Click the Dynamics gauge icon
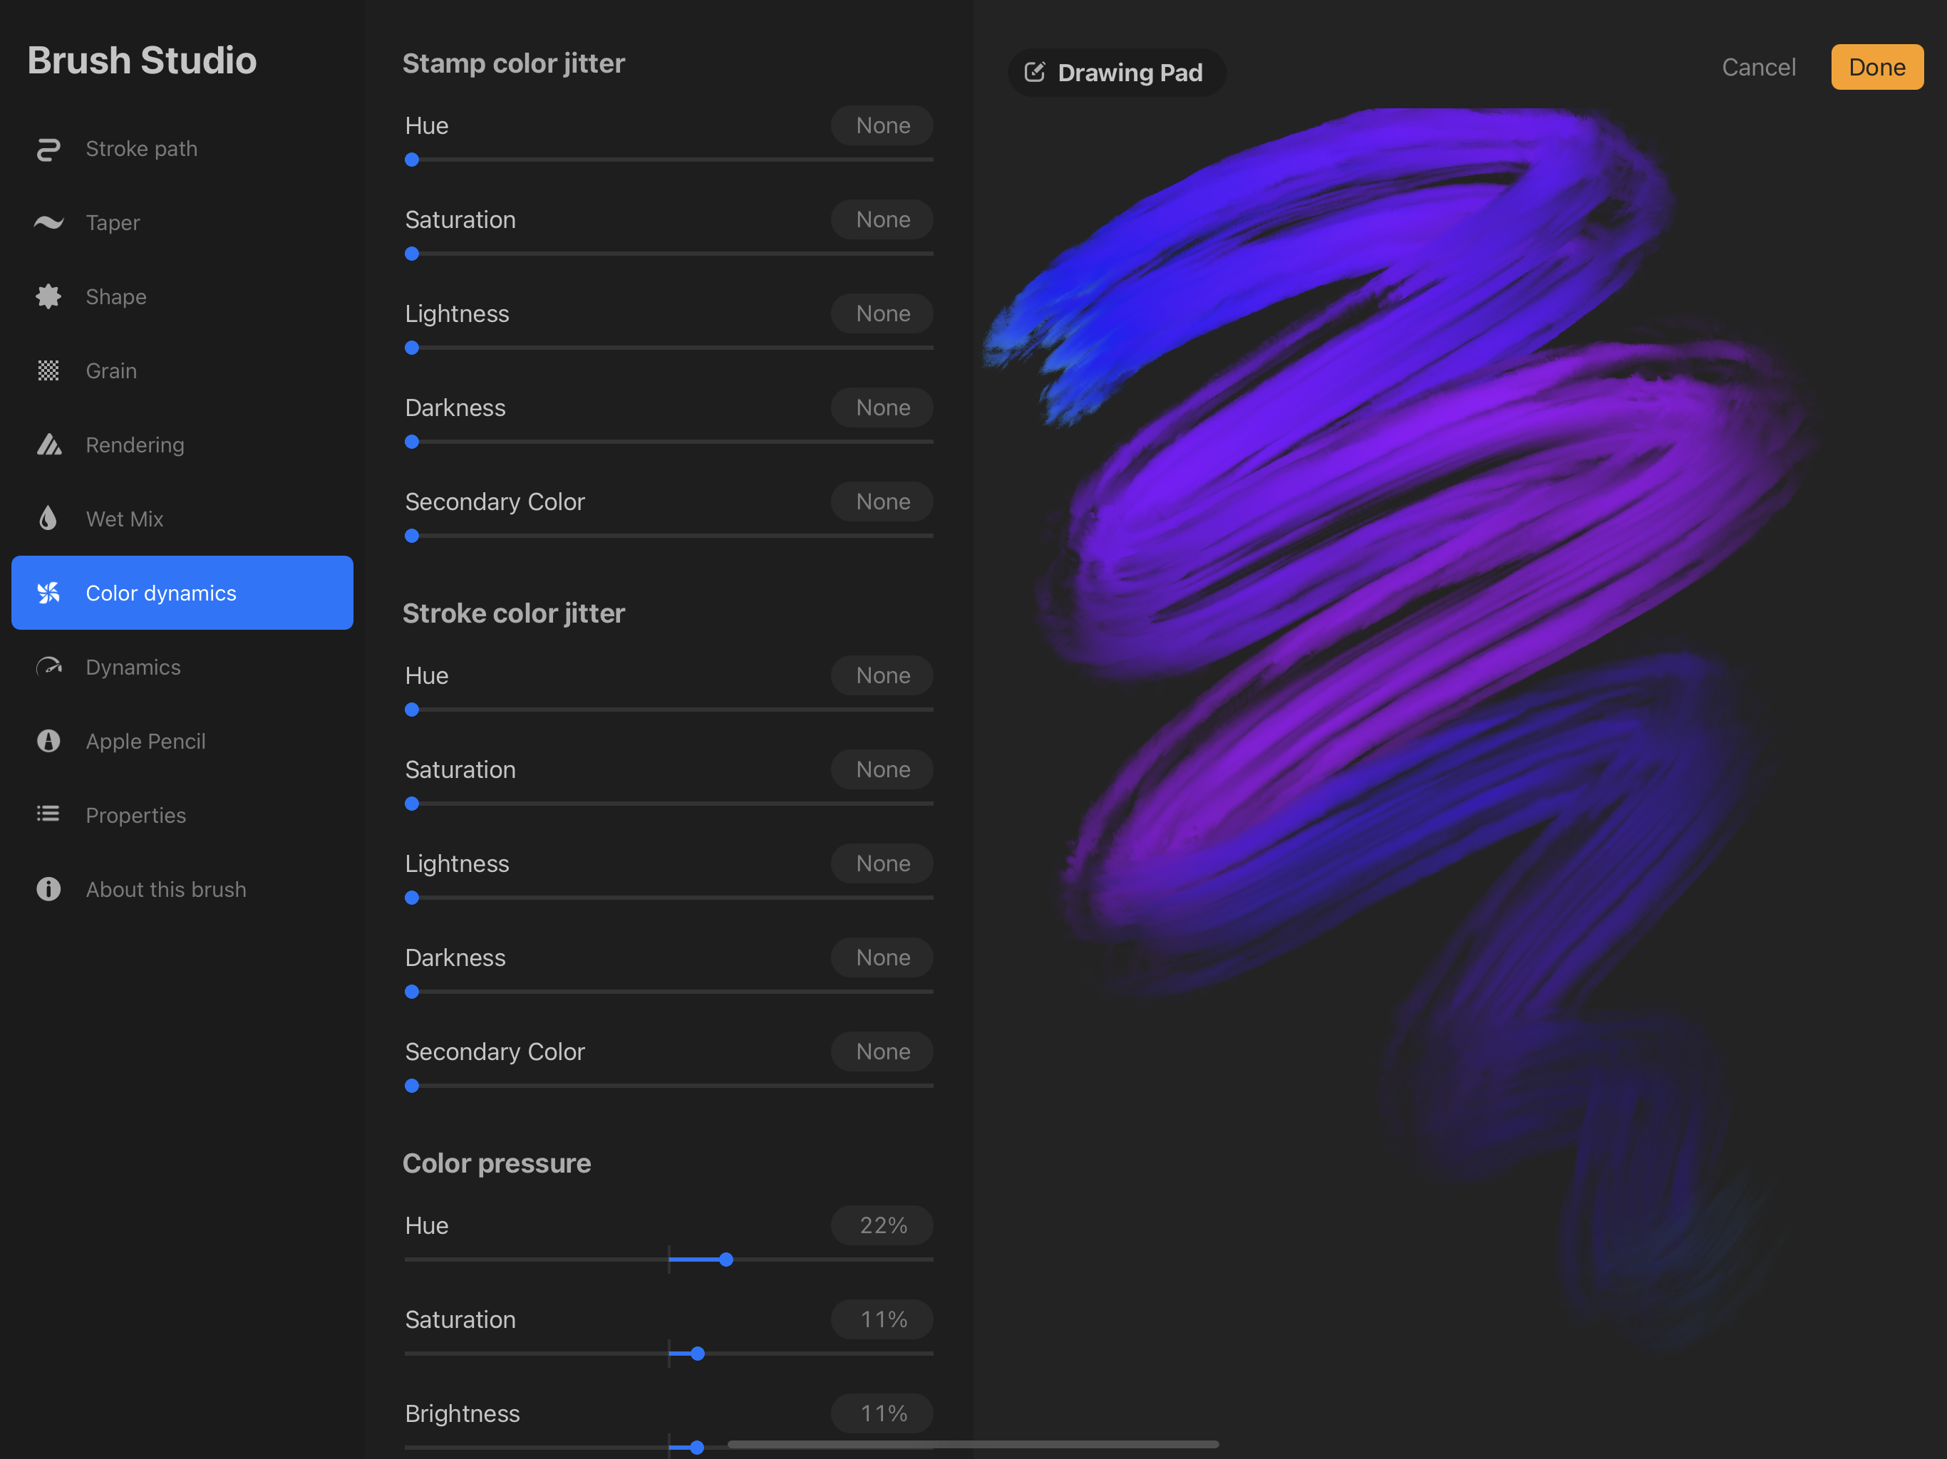 click(48, 667)
